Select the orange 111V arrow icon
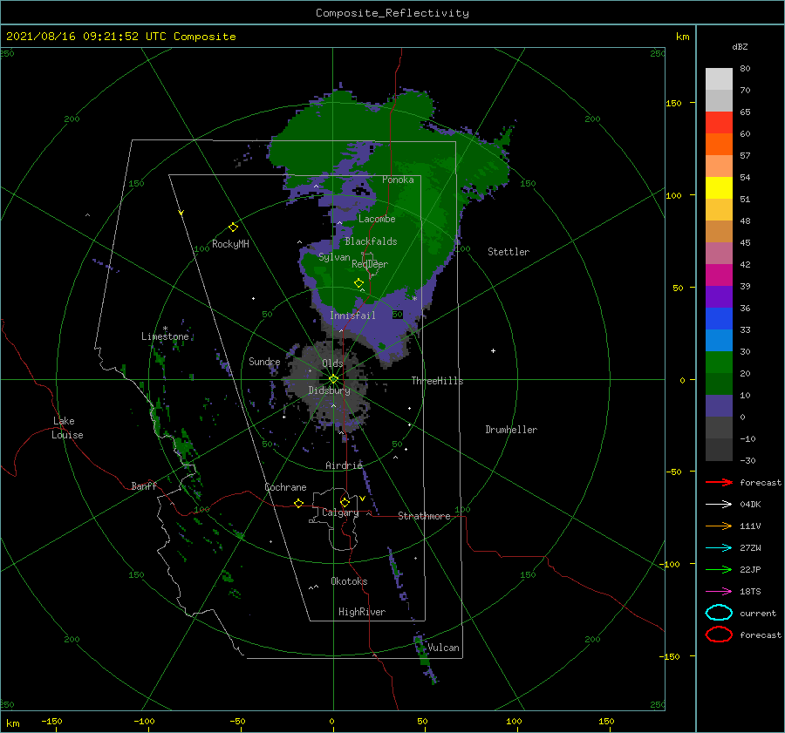This screenshot has width=785, height=733. coord(719,526)
